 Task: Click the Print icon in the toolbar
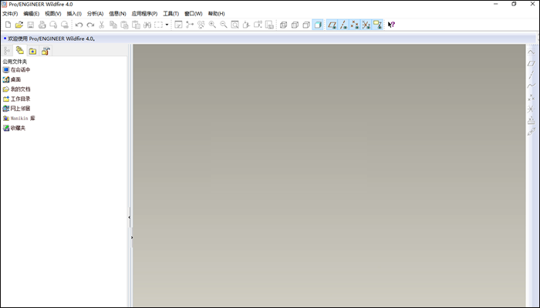(x=42, y=25)
